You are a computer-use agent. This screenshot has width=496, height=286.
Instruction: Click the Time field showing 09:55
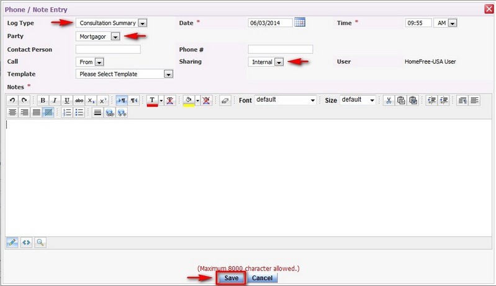418,23
